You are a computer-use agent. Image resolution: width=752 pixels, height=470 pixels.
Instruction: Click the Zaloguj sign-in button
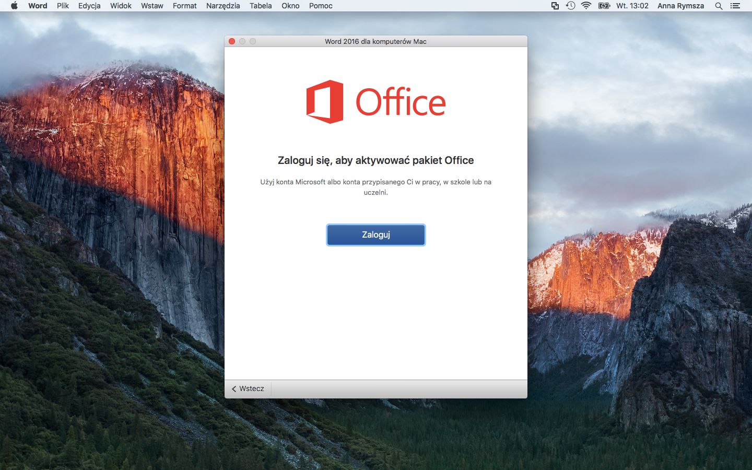(x=376, y=235)
